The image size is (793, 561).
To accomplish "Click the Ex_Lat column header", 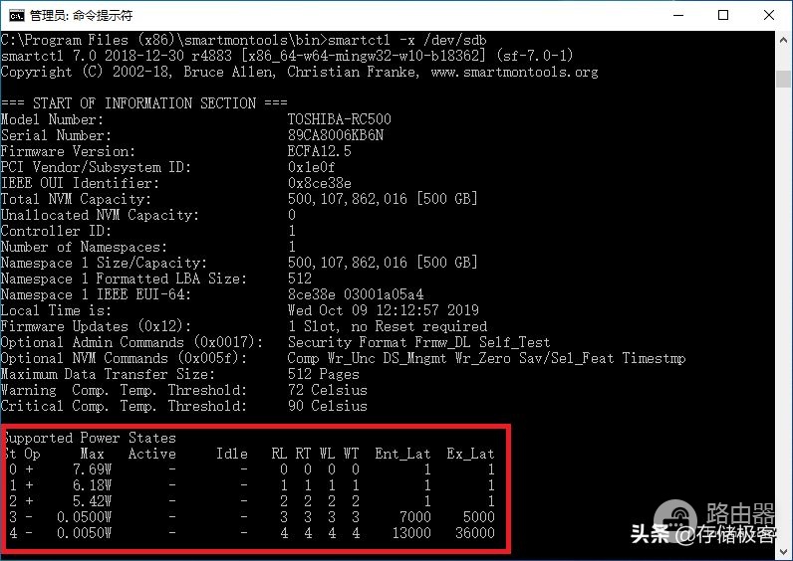I will pos(470,454).
